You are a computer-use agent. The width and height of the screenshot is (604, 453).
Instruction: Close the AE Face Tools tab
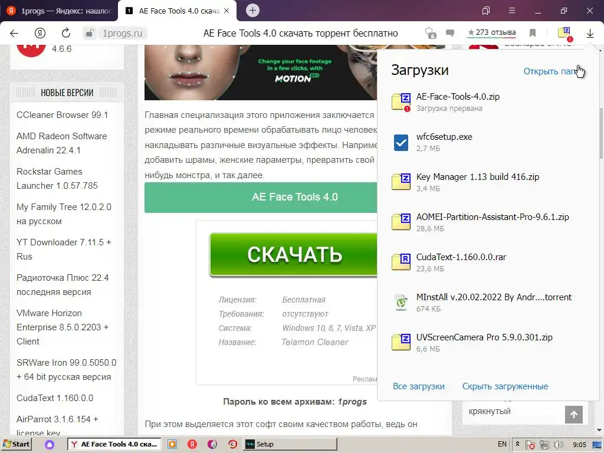tap(226, 11)
